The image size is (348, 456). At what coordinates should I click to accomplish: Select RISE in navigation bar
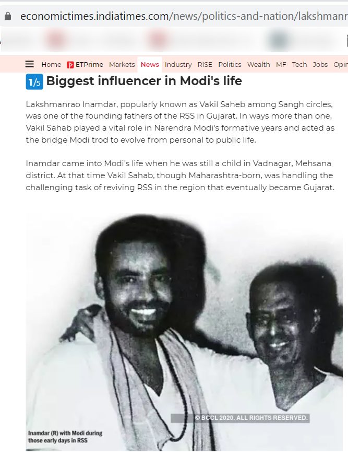pyautogui.click(x=205, y=64)
